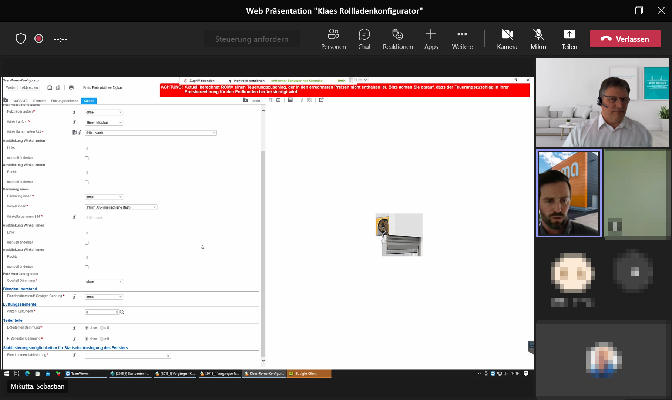This screenshot has width=672, height=400.
Task: Click scroll down arrow at form bottom
Action: pyautogui.click(x=263, y=360)
